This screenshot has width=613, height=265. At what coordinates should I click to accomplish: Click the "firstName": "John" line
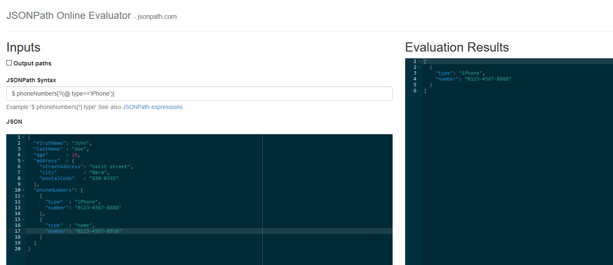tap(63, 143)
